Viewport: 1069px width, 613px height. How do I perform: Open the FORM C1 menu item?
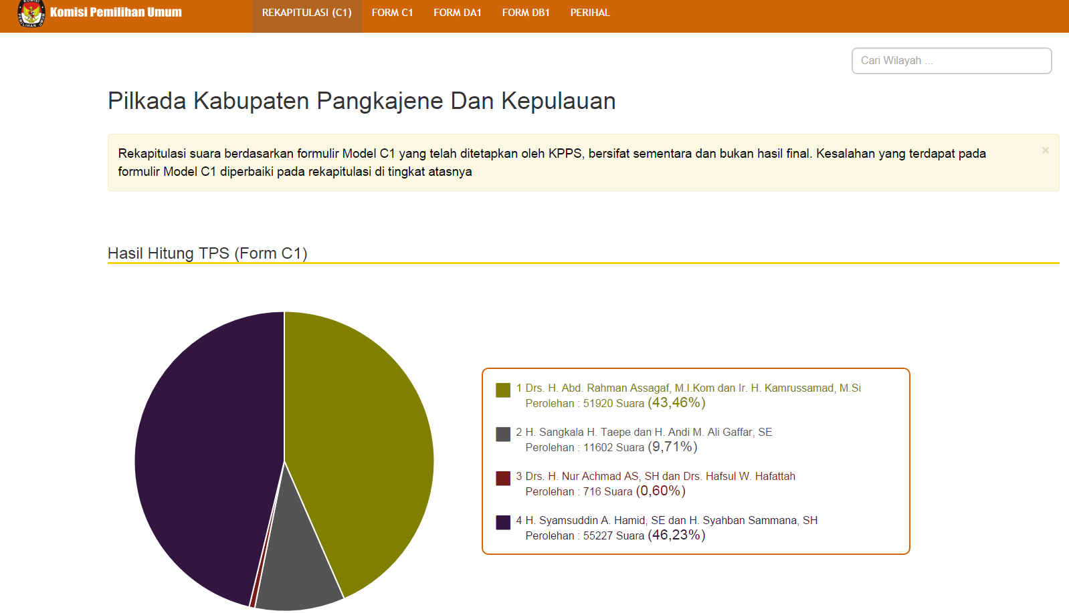pyautogui.click(x=393, y=13)
